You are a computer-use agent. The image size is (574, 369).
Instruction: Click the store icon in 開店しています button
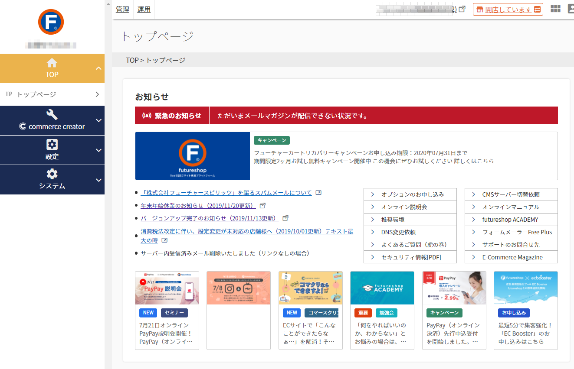coord(480,10)
